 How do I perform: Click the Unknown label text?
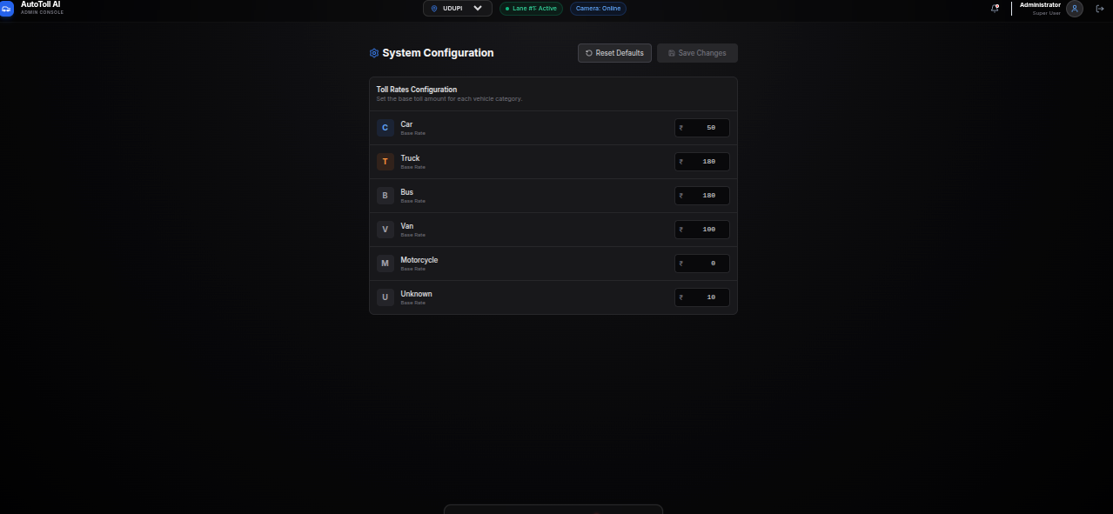(416, 294)
